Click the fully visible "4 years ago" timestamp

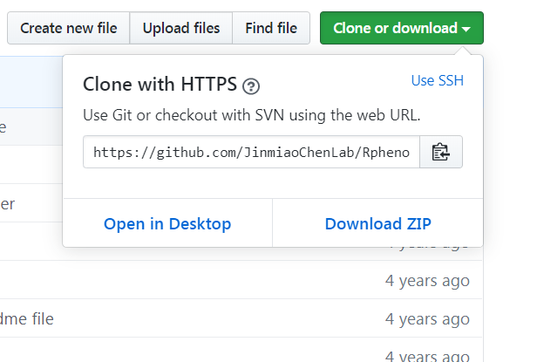point(427,281)
